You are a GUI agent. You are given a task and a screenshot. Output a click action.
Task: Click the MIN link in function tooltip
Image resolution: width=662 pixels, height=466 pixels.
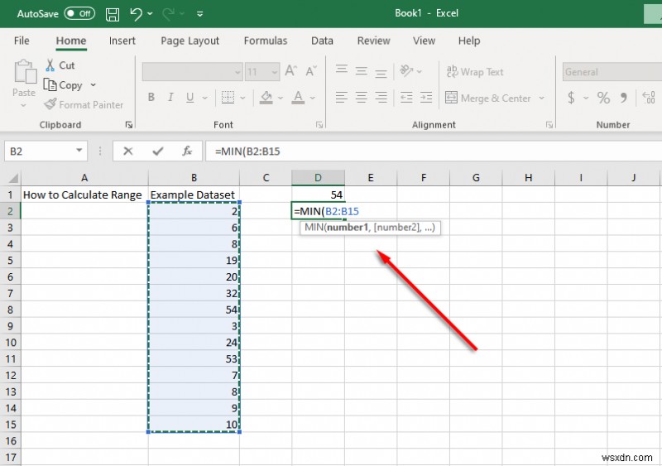coord(314,228)
